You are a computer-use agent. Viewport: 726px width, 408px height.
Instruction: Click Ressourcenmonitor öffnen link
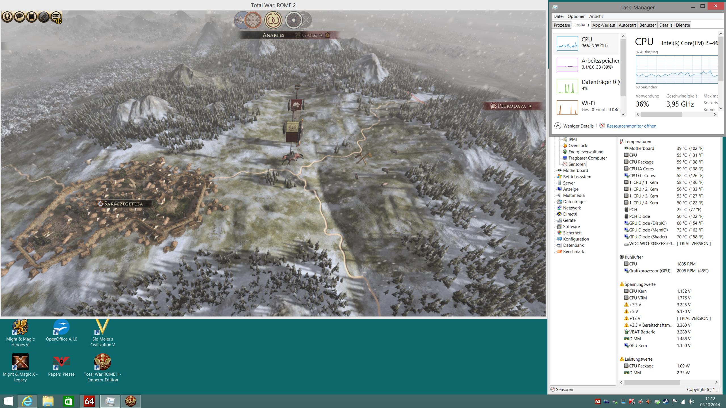point(631,126)
